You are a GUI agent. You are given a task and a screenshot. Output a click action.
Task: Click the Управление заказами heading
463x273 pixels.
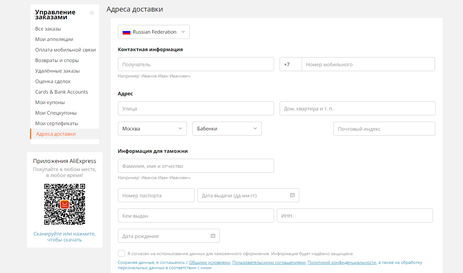55,15
